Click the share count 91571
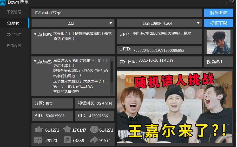The width and height of the screenshot is (237, 147). pos(105,141)
